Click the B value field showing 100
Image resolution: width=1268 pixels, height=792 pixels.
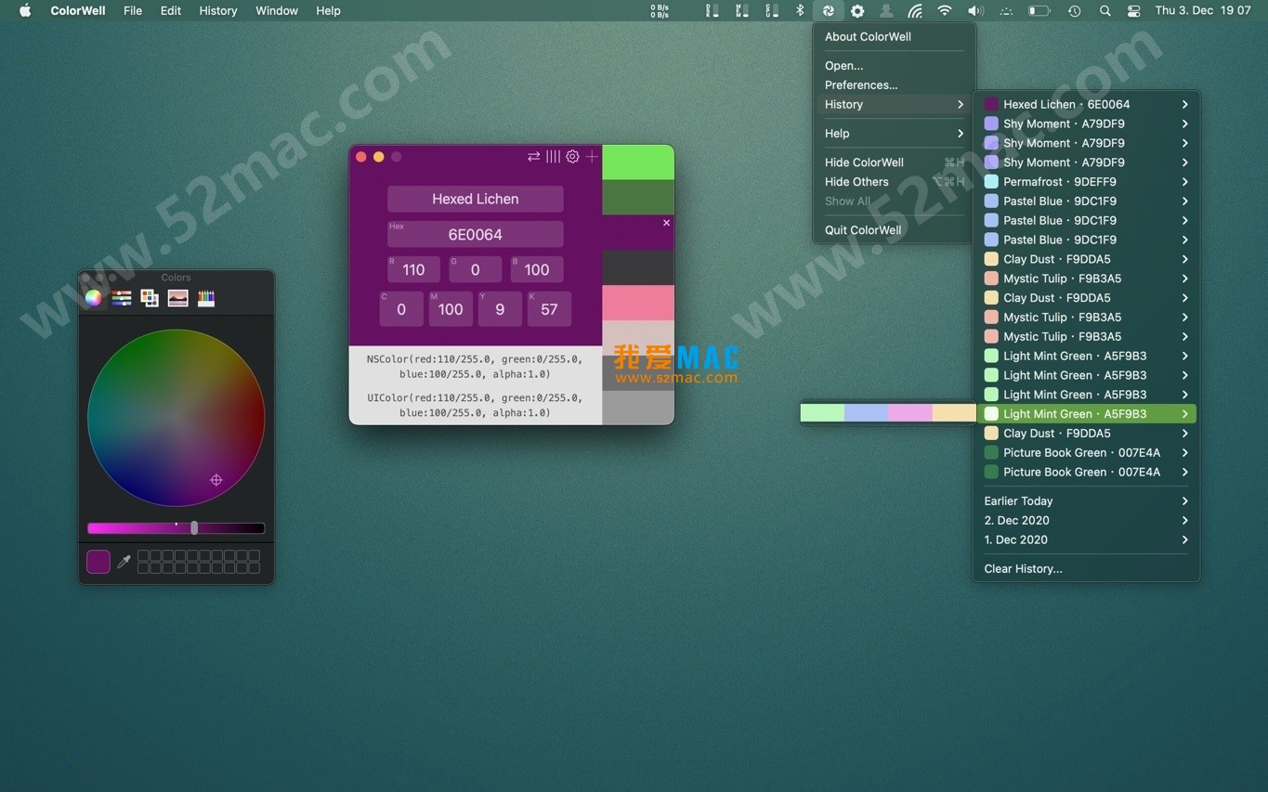(x=537, y=269)
